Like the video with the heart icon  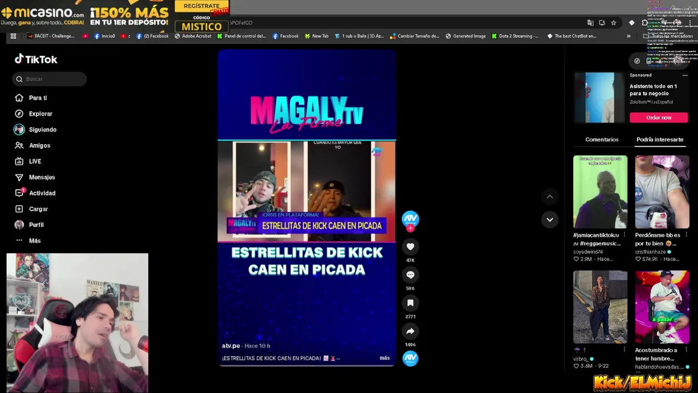[410, 247]
